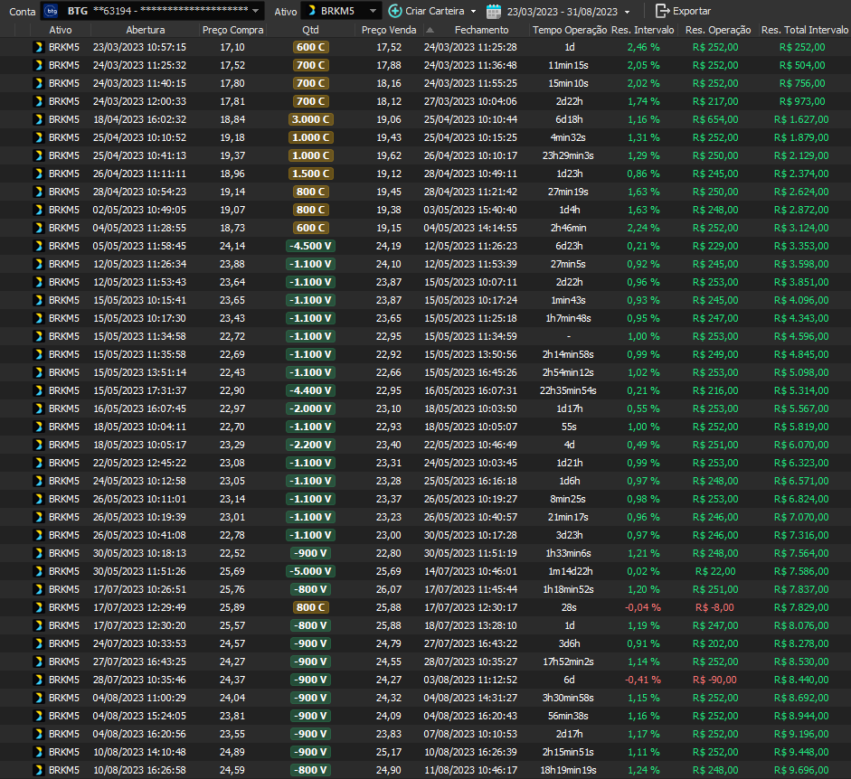Expand the Conta account dropdown
This screenshot has height=779, width=851.
[257, 12]
